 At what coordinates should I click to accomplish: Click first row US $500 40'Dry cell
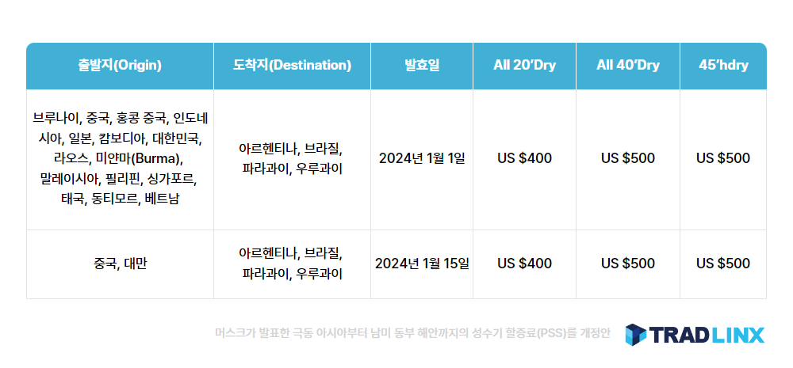[628, 159]
